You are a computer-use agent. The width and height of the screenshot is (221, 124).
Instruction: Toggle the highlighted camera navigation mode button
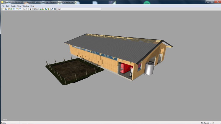tap(34, 9)
